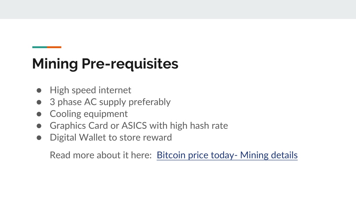
Task: Click the bullet dot beside Digital Wallet
Action: 39,137
